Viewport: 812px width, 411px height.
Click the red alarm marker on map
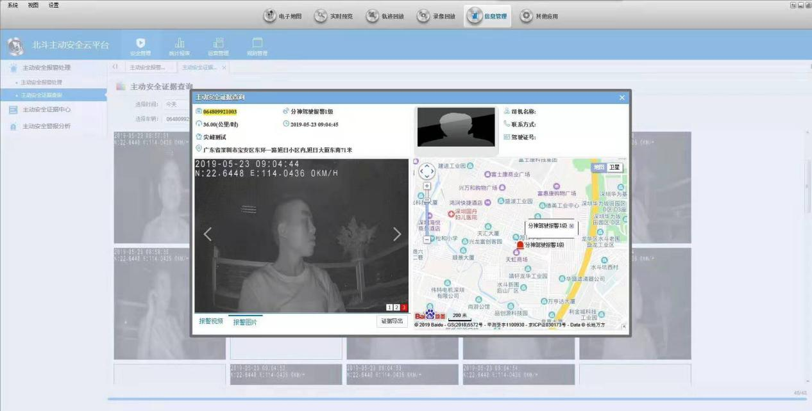[x=520, y=245]
